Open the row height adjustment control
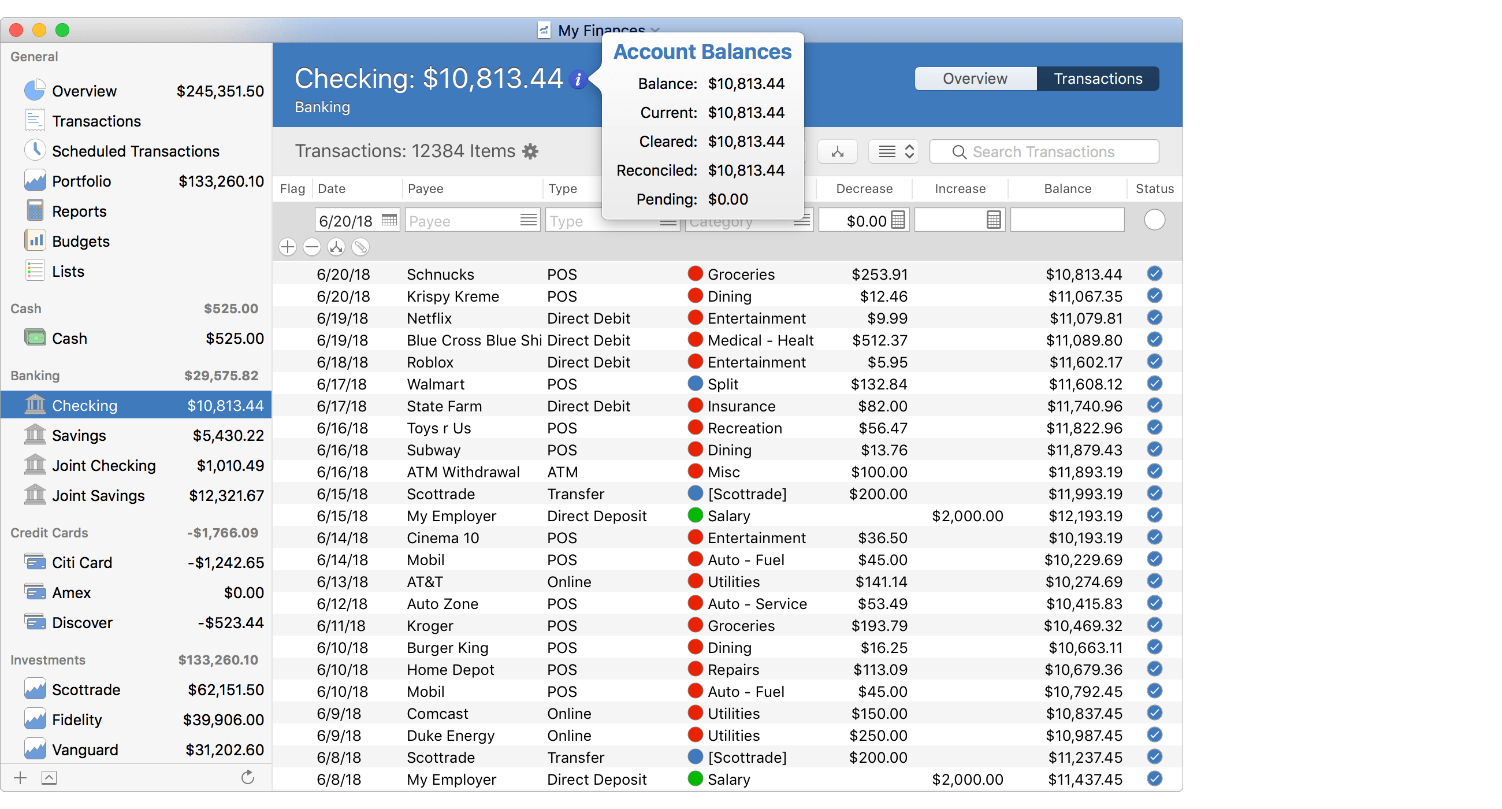Viewport: 1502px width, 809px height. pyautogui.click(x=893, y=151)
